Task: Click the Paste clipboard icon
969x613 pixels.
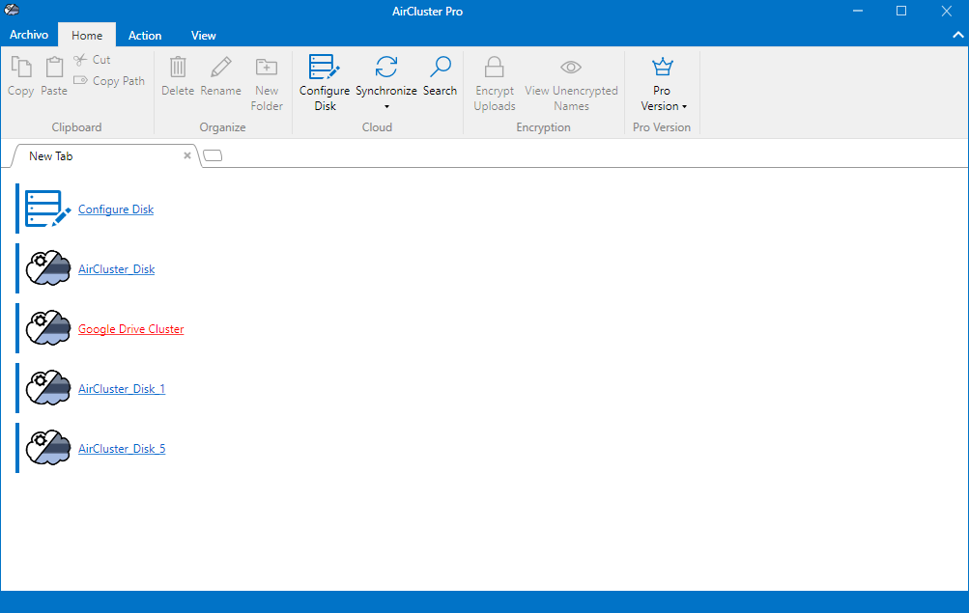Action: coord(54,68)
